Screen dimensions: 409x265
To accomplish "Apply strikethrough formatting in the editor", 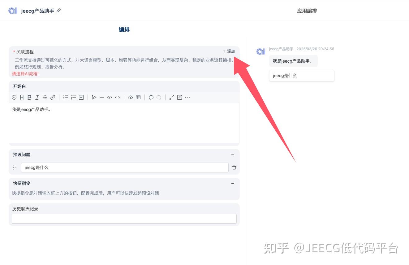I will [x=45, y=97].
